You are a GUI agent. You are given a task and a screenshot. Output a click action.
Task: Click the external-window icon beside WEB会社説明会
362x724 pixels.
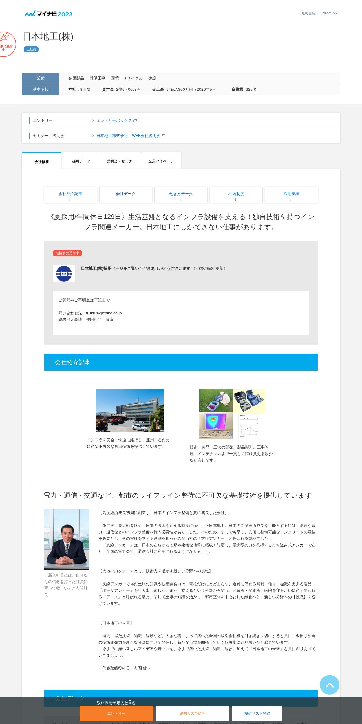164,136
